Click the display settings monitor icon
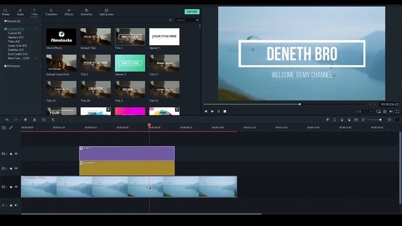402x226 pixels. pyautogui.click(x=378, y=111)
